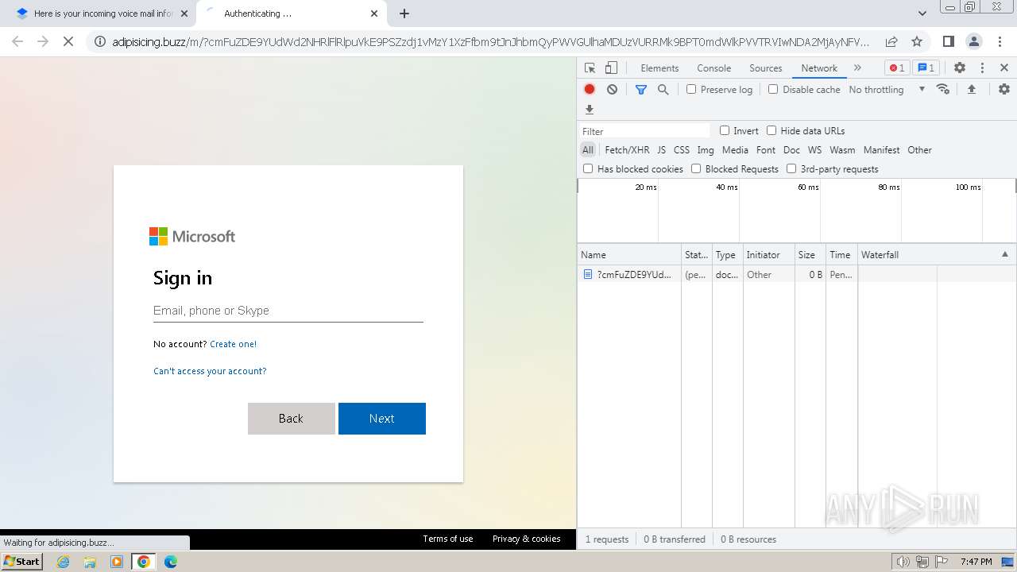Open Network panel settings gear
Viewport: 1017px width, 572px height.
pyautogui.click(x=1004, y=89)
